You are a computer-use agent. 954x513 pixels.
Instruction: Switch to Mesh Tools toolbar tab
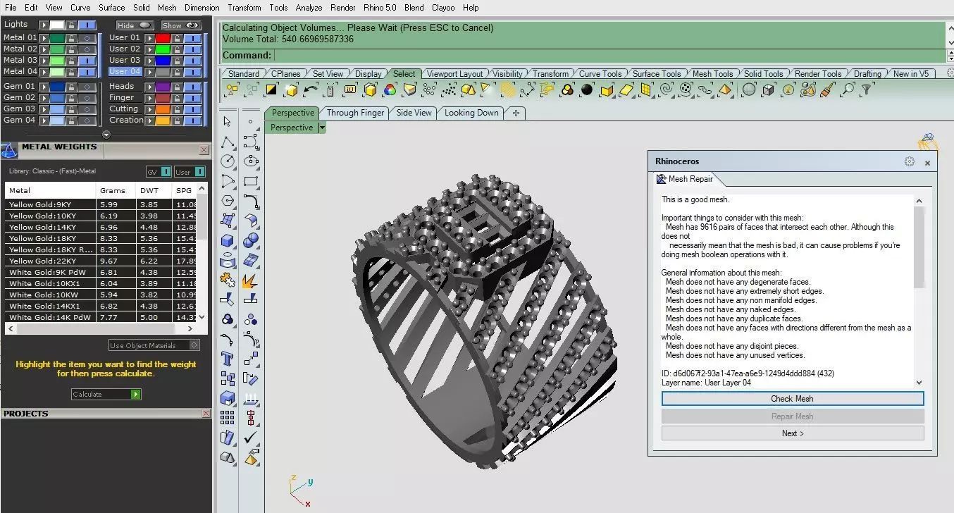pyautogui.click(x=712, y=73)
